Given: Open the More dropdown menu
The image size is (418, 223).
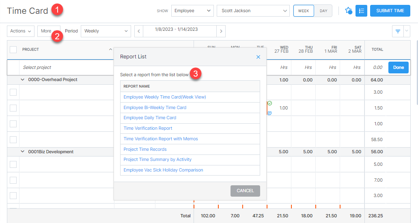Looking at the screenshot, I should coord(49,31).
